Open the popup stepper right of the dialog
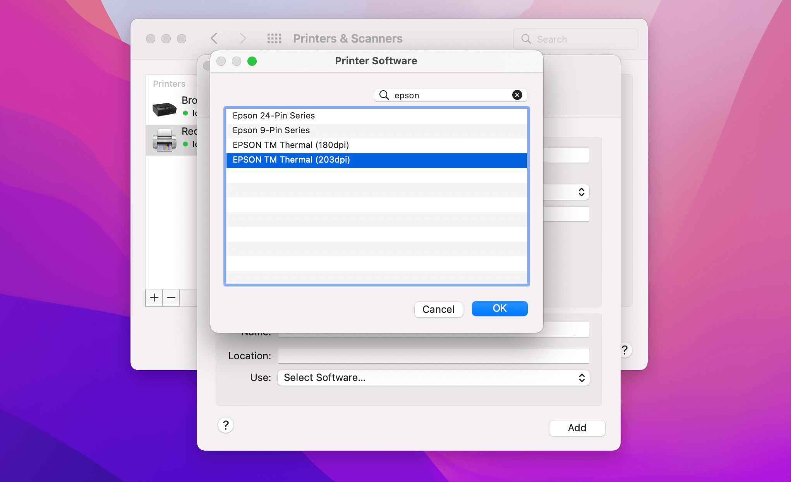Viewport: 791px width, 482px height. point(581,192)
